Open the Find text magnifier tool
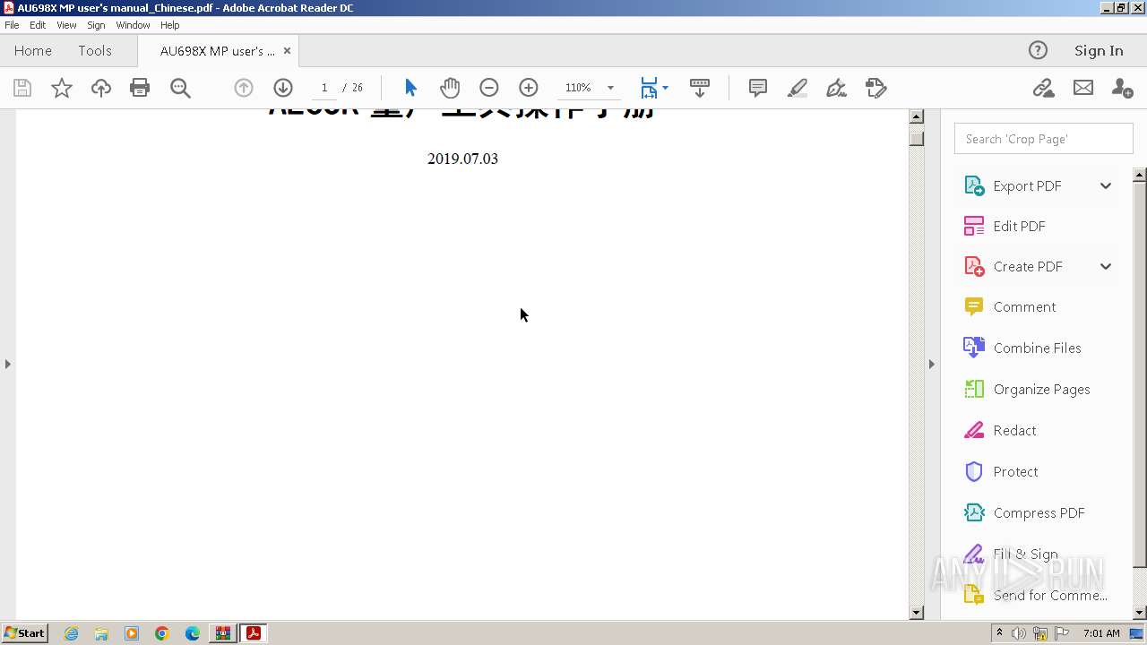This screenshot has width=1147, height=645. (x=180, y=88)
